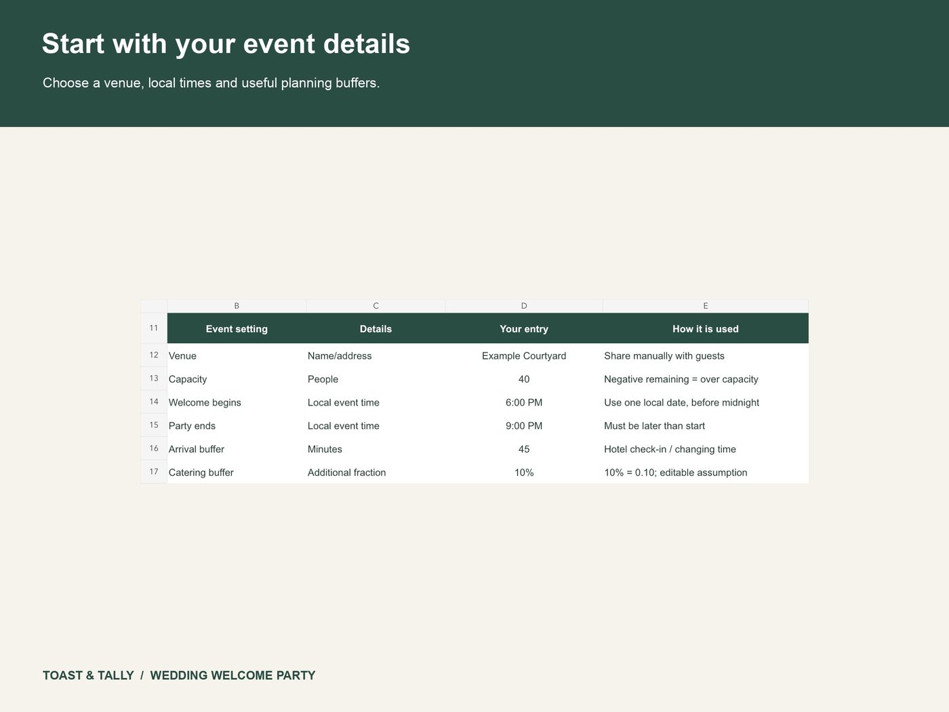Select 'Must be later than start' note
Image resolution: width=949 pixels, height=712 pixels.
pos(706,426)
